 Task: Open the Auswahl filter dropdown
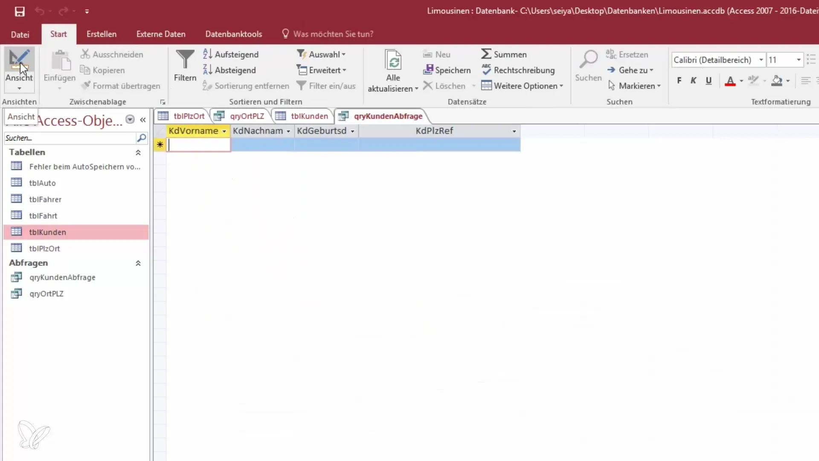point(321,54)
